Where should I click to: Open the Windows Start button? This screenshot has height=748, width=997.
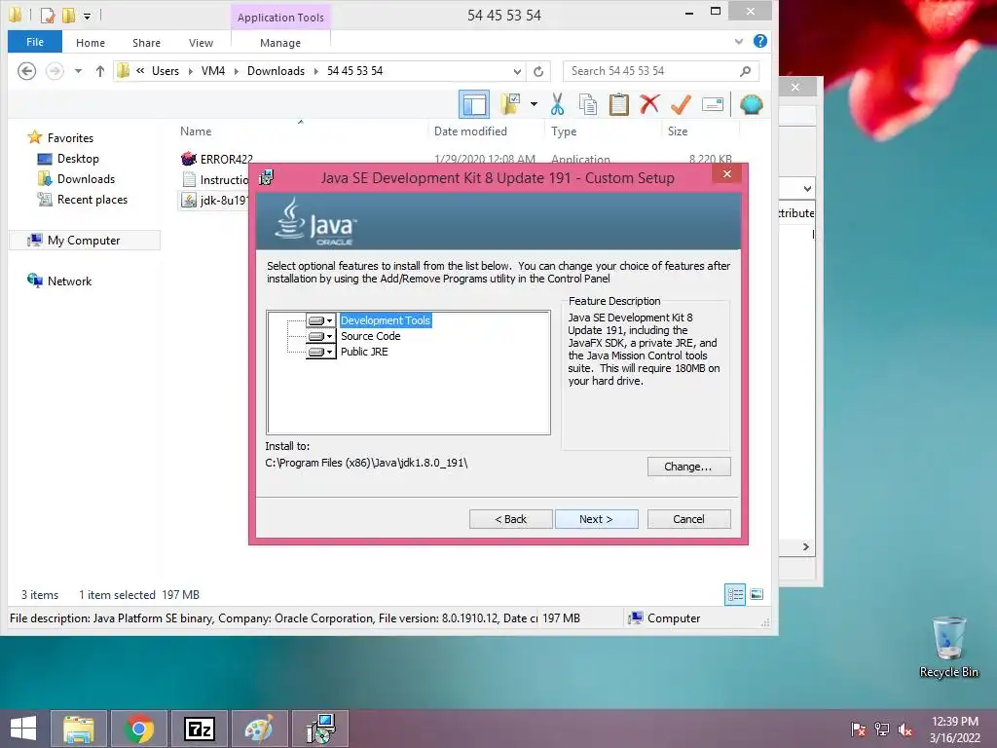[x=23, y=729]
